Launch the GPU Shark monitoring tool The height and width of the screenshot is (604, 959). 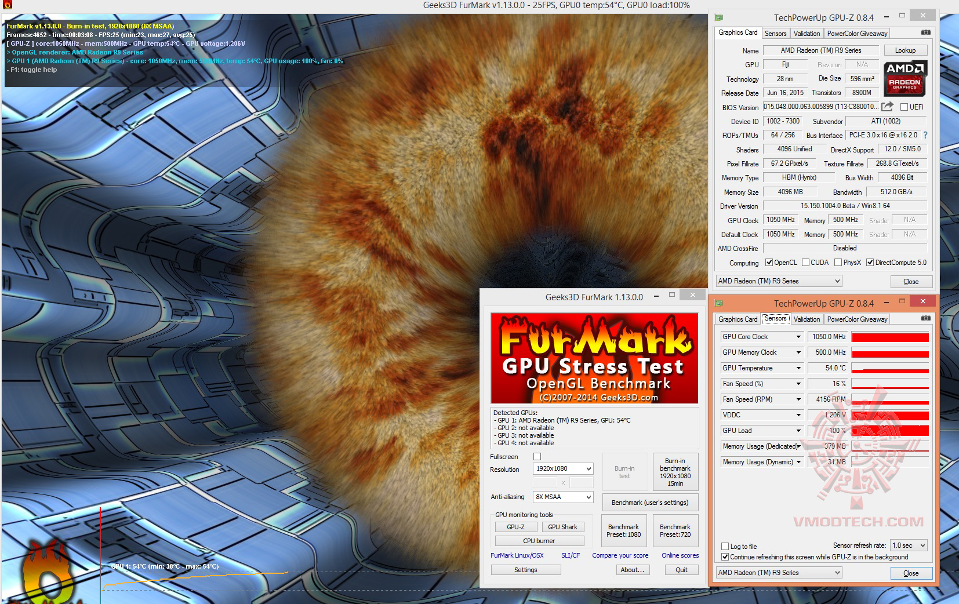tap(562, 527)
